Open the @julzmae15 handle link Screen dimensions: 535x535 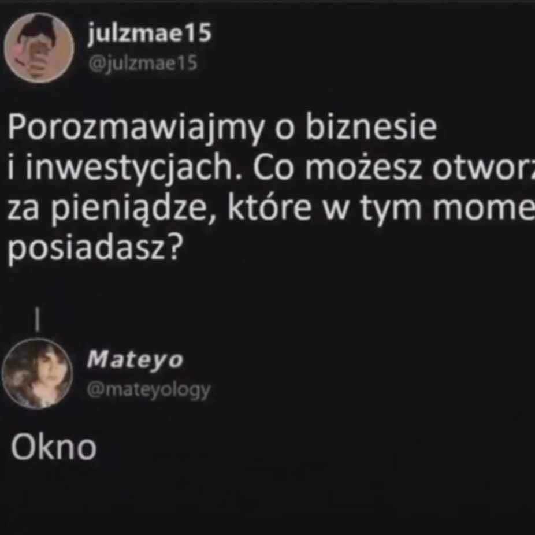pos(143,63)
